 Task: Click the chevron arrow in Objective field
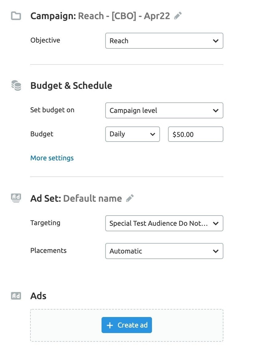216,41
